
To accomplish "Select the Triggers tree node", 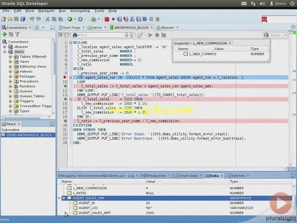I will (26, 101).
